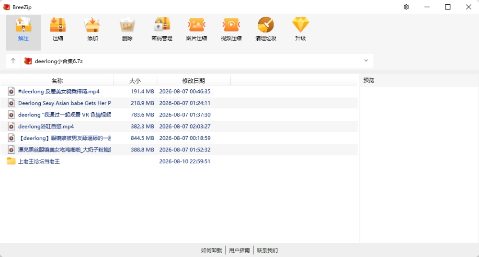
Task: Open the settings gear in title bar
Action: [406, 7]
